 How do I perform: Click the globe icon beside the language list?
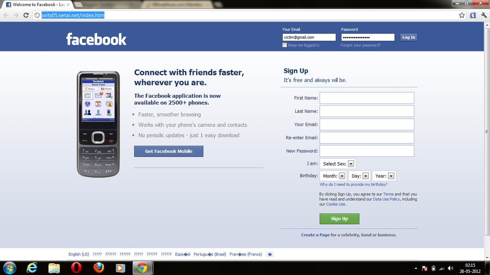click(269, 254)
